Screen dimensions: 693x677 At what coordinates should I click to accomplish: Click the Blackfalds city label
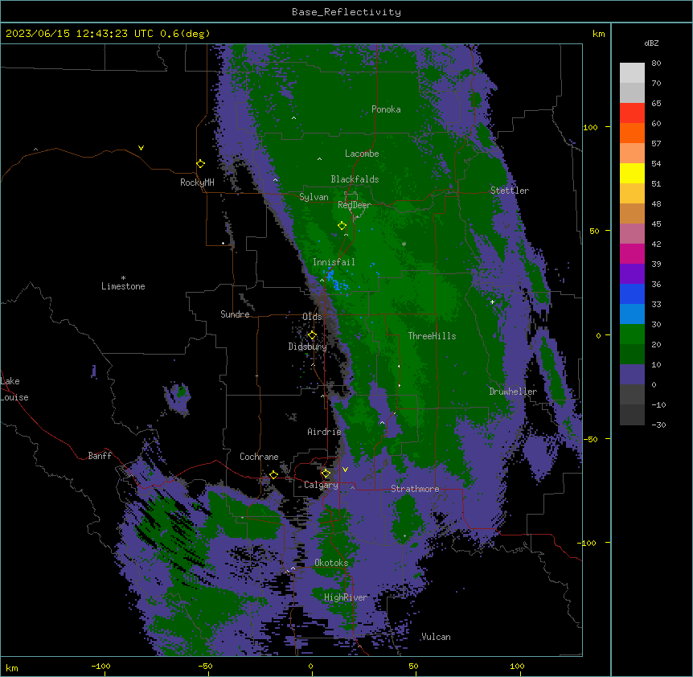click(355, 179)
